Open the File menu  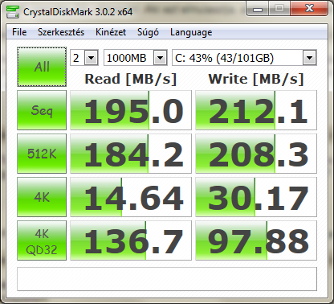click(x=19, y=32)
